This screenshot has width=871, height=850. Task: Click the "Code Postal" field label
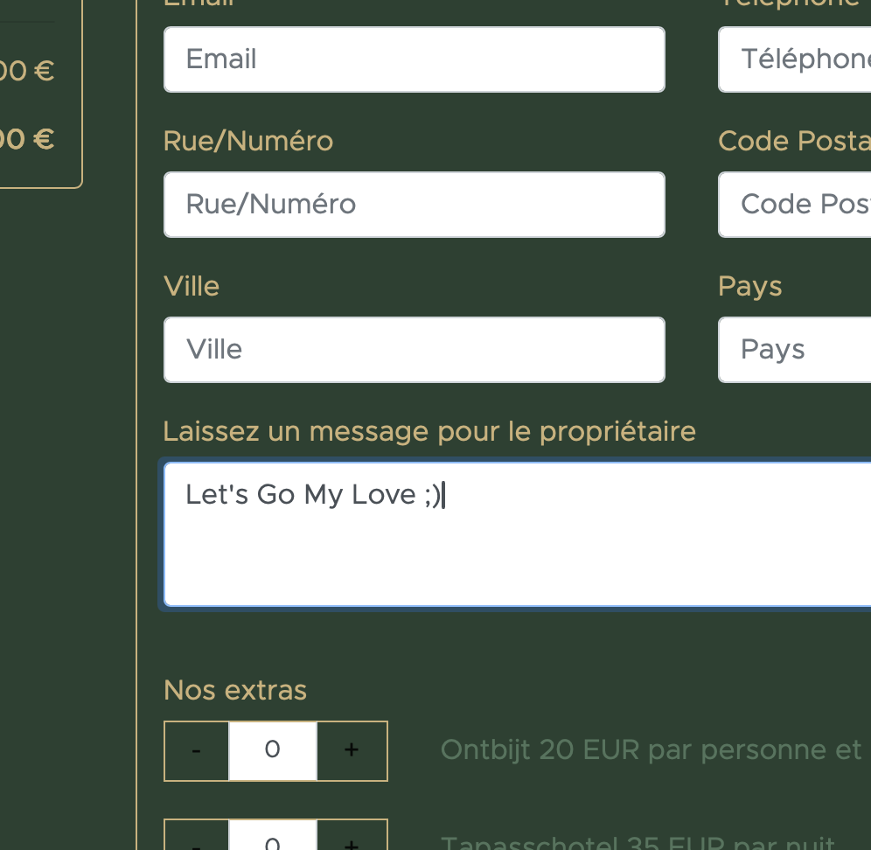(793, 141)
